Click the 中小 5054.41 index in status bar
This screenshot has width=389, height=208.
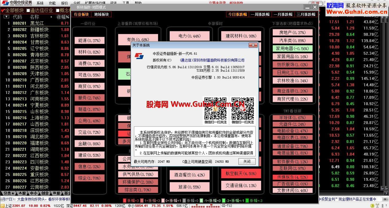[x=138, y=206]
